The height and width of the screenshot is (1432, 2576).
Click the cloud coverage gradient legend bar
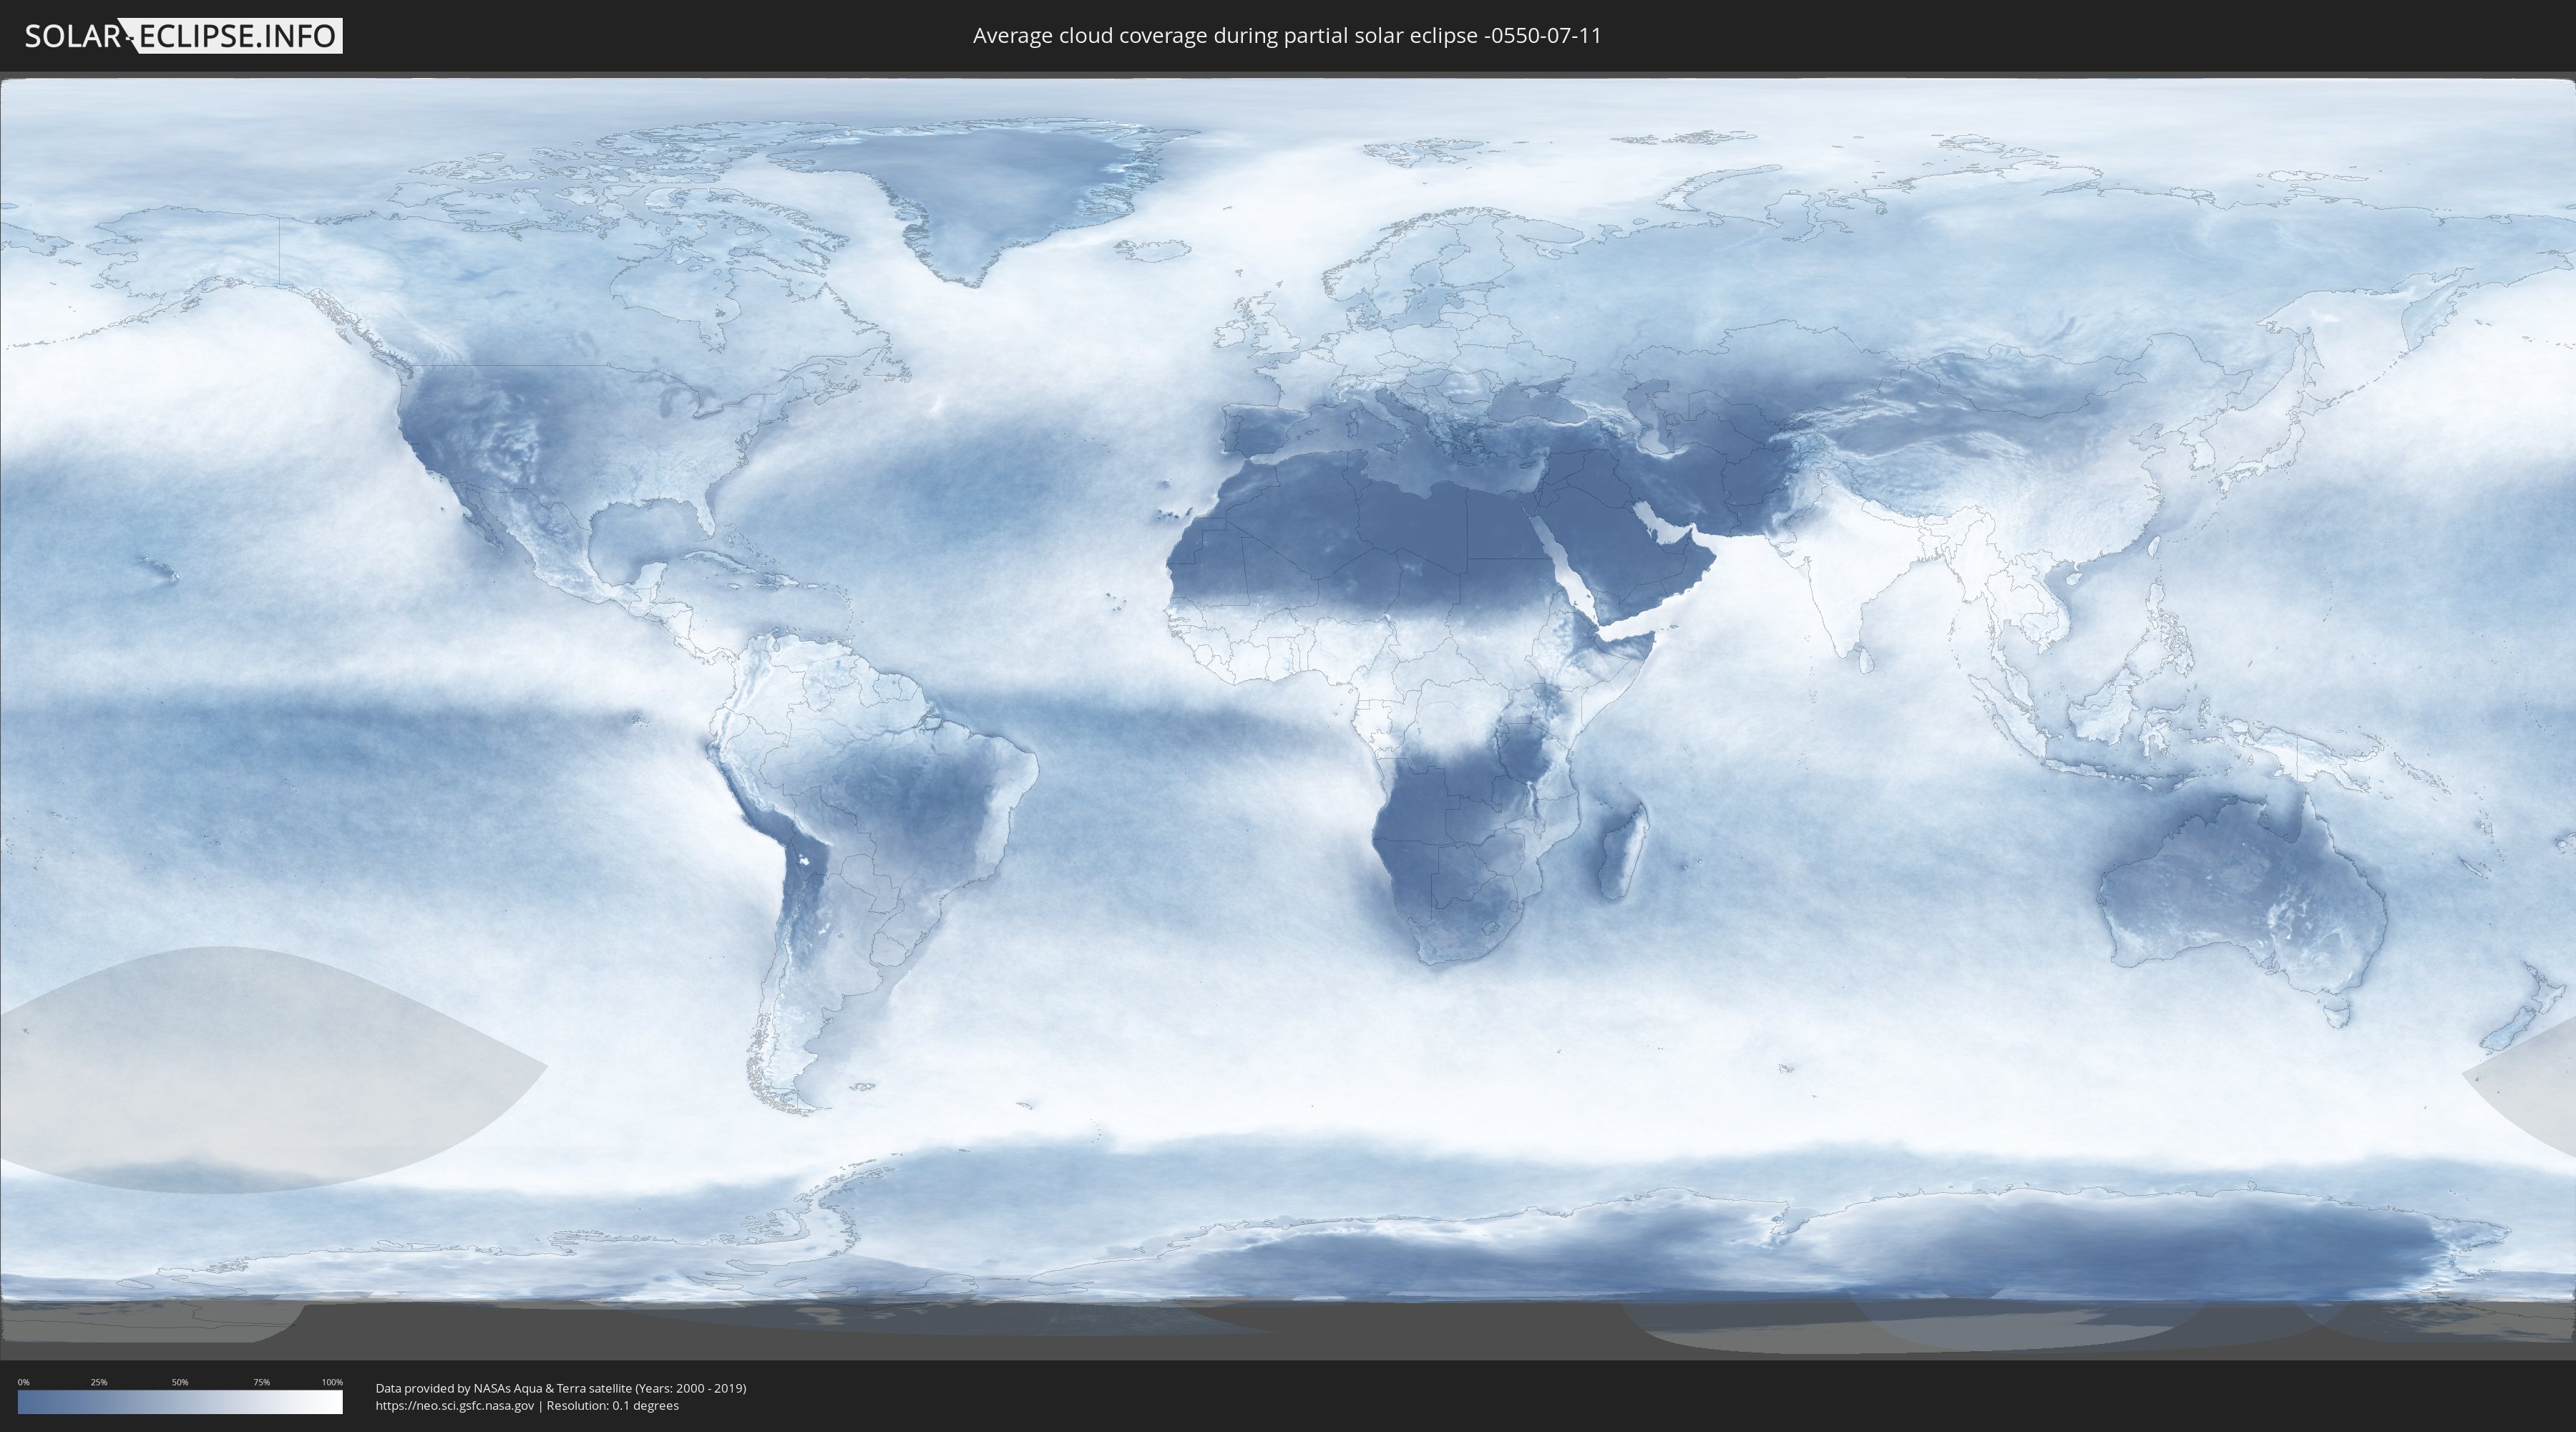[180, 1402]
